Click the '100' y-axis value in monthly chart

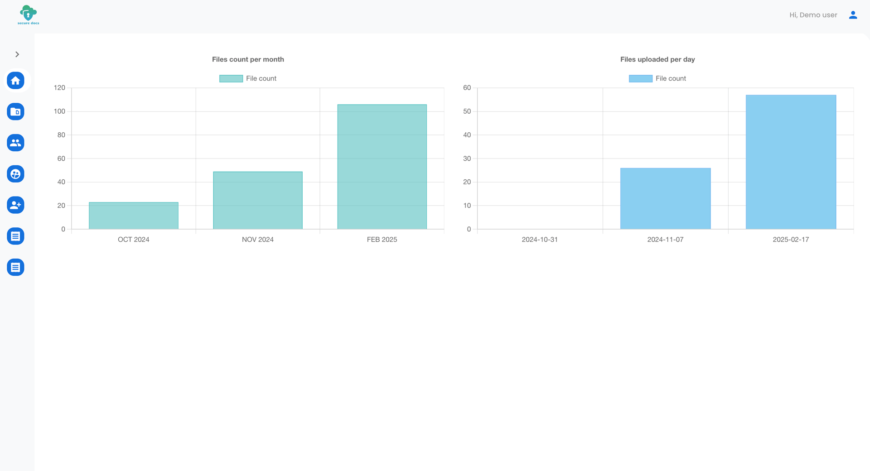click(x=59, y=111)
